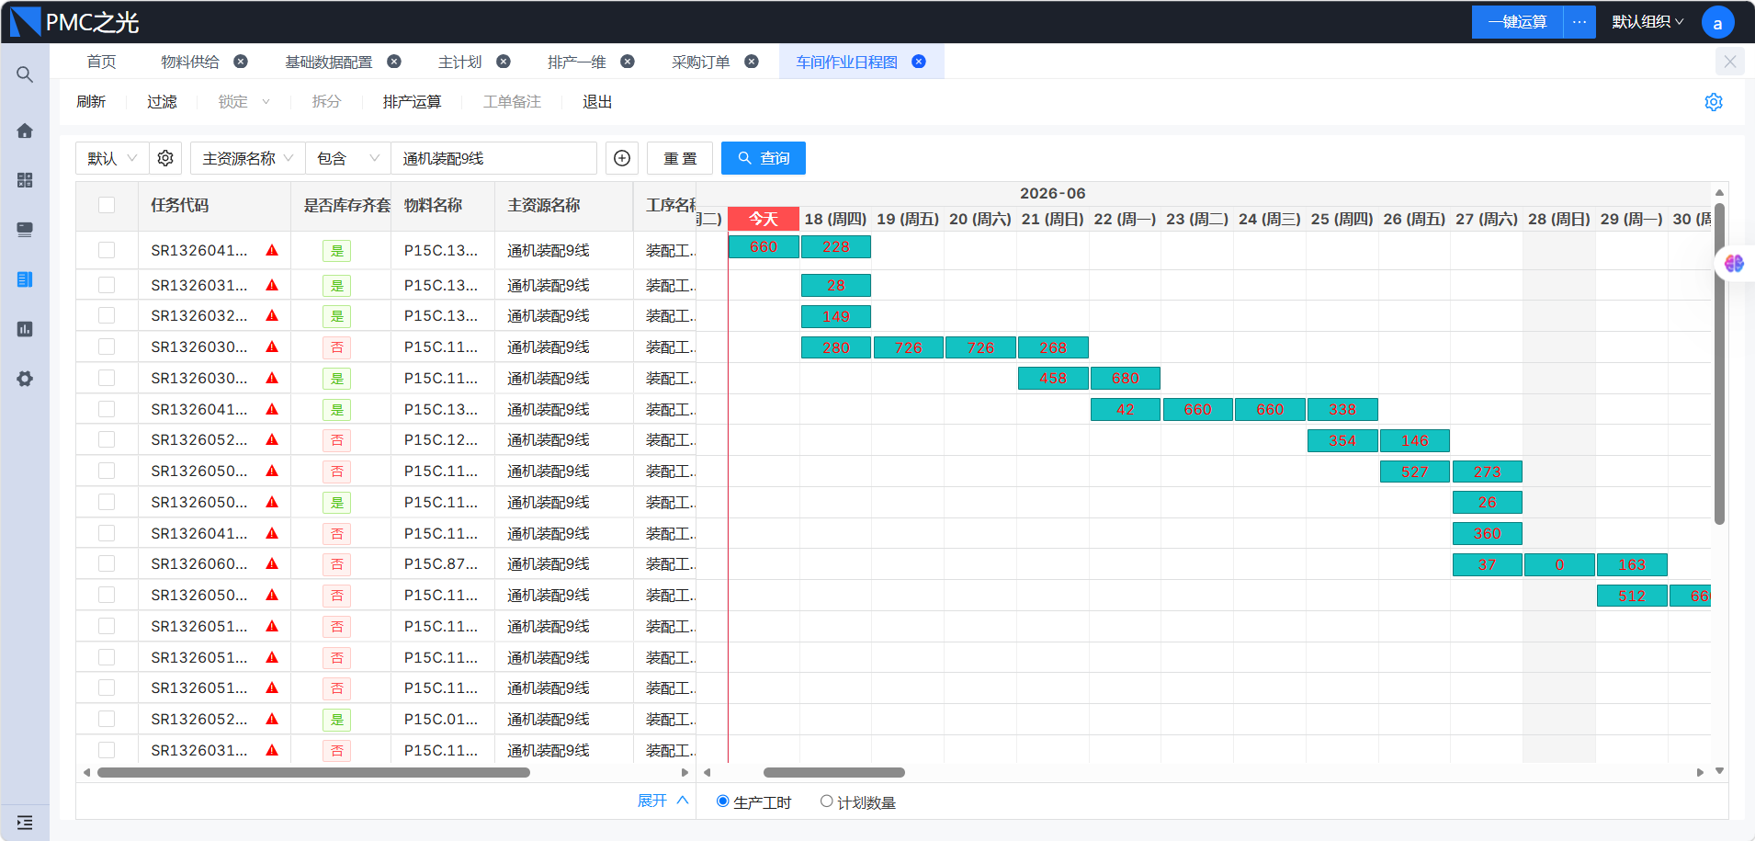Open the sidebar settings gear icon
This screenshot has height=841, width=1755.
(x=25, y=379)
